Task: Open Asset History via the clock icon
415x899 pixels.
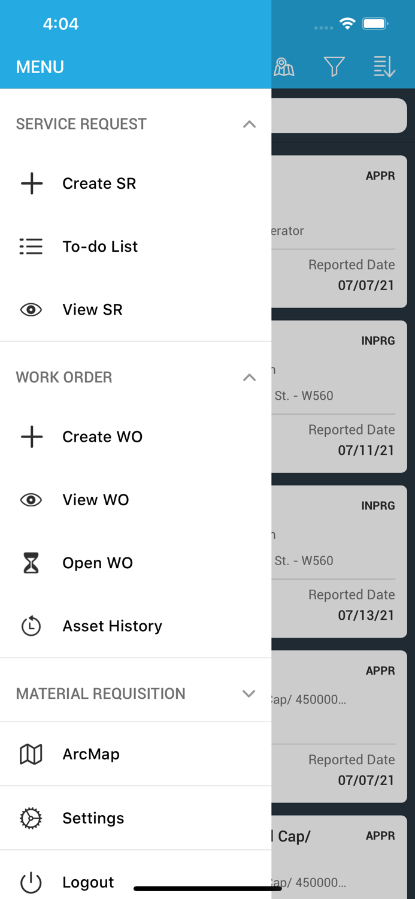Action: [31, 626]
